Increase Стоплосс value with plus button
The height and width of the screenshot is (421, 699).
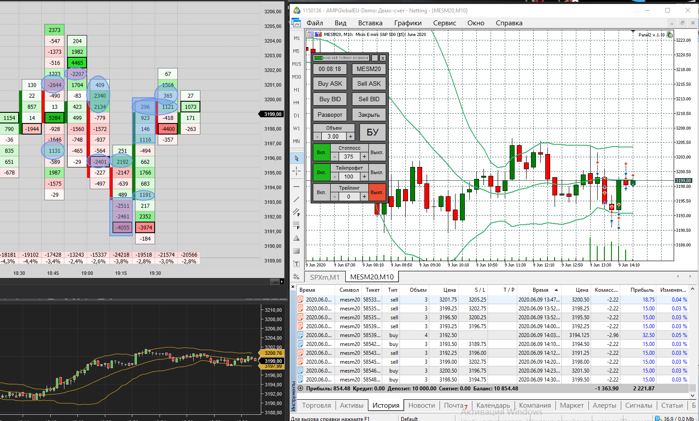[x=364, y=157]
